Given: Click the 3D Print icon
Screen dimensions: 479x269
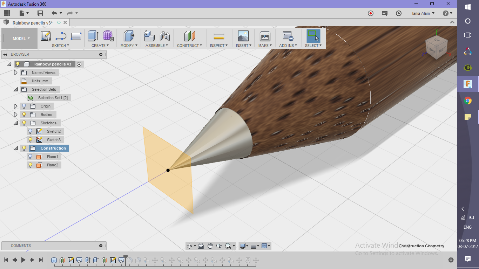Looking at the screenshot, I should (x=265, y=36).
